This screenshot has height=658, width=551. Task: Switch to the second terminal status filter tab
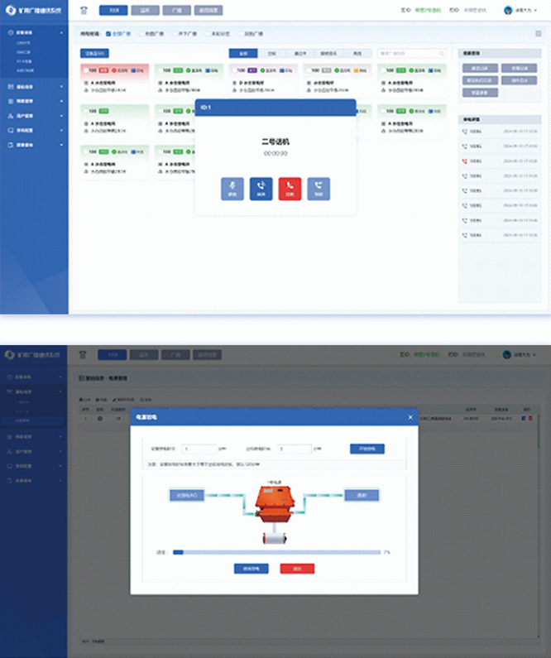pyautogui.click(x=271, y=53)
